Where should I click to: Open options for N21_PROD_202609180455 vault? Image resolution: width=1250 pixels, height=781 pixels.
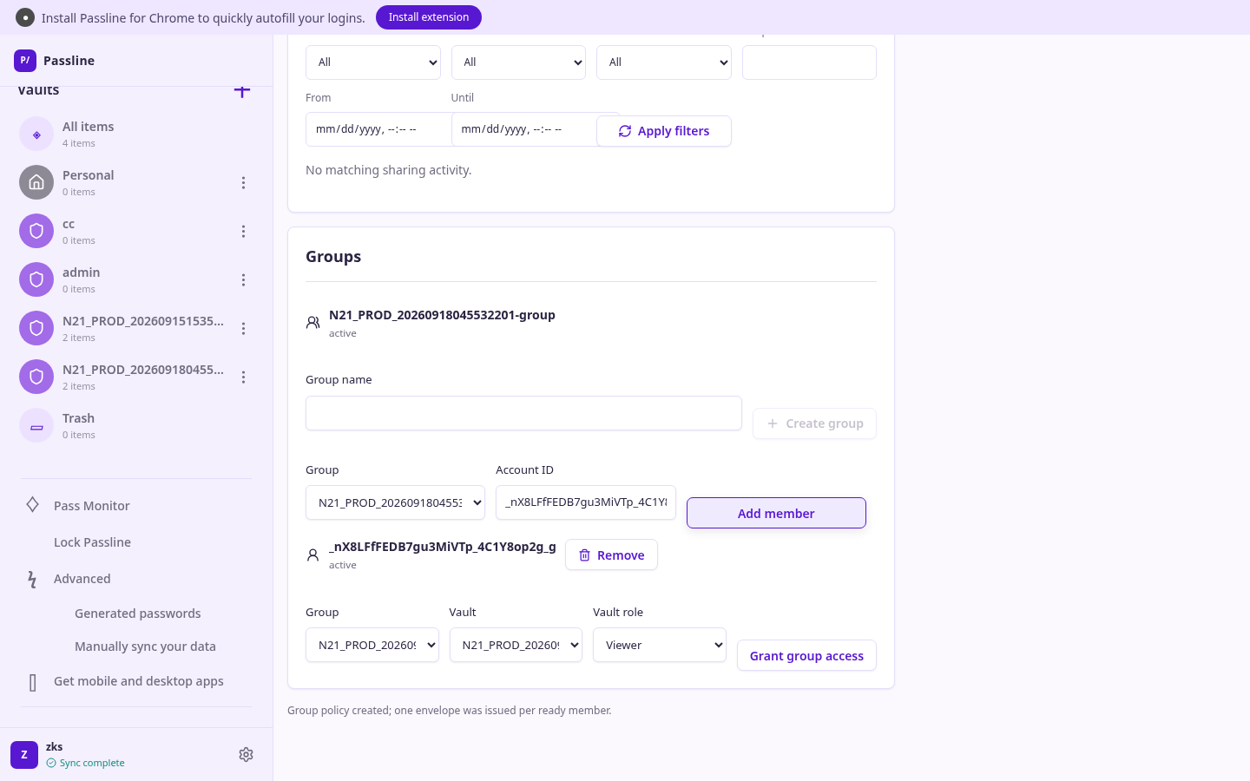pyautogui.click(x=243, y=377)
